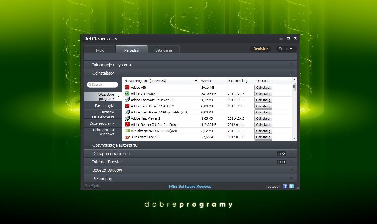Click Odinstaluj for Adobe Flash Player 11 ActiveX
This screenshot has height=224, width=377.
tap(263, 106)
